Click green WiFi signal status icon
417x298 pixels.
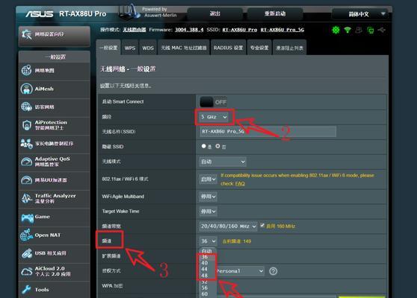point(347,30)
